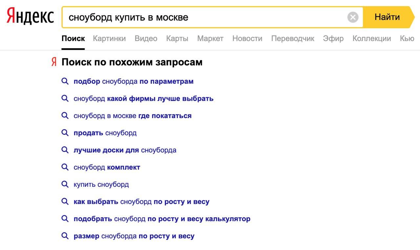Screen dimensions: 420x250
Task: Open suggestion лучшие доски для сноуборда
Action: [x=125, y=150]
